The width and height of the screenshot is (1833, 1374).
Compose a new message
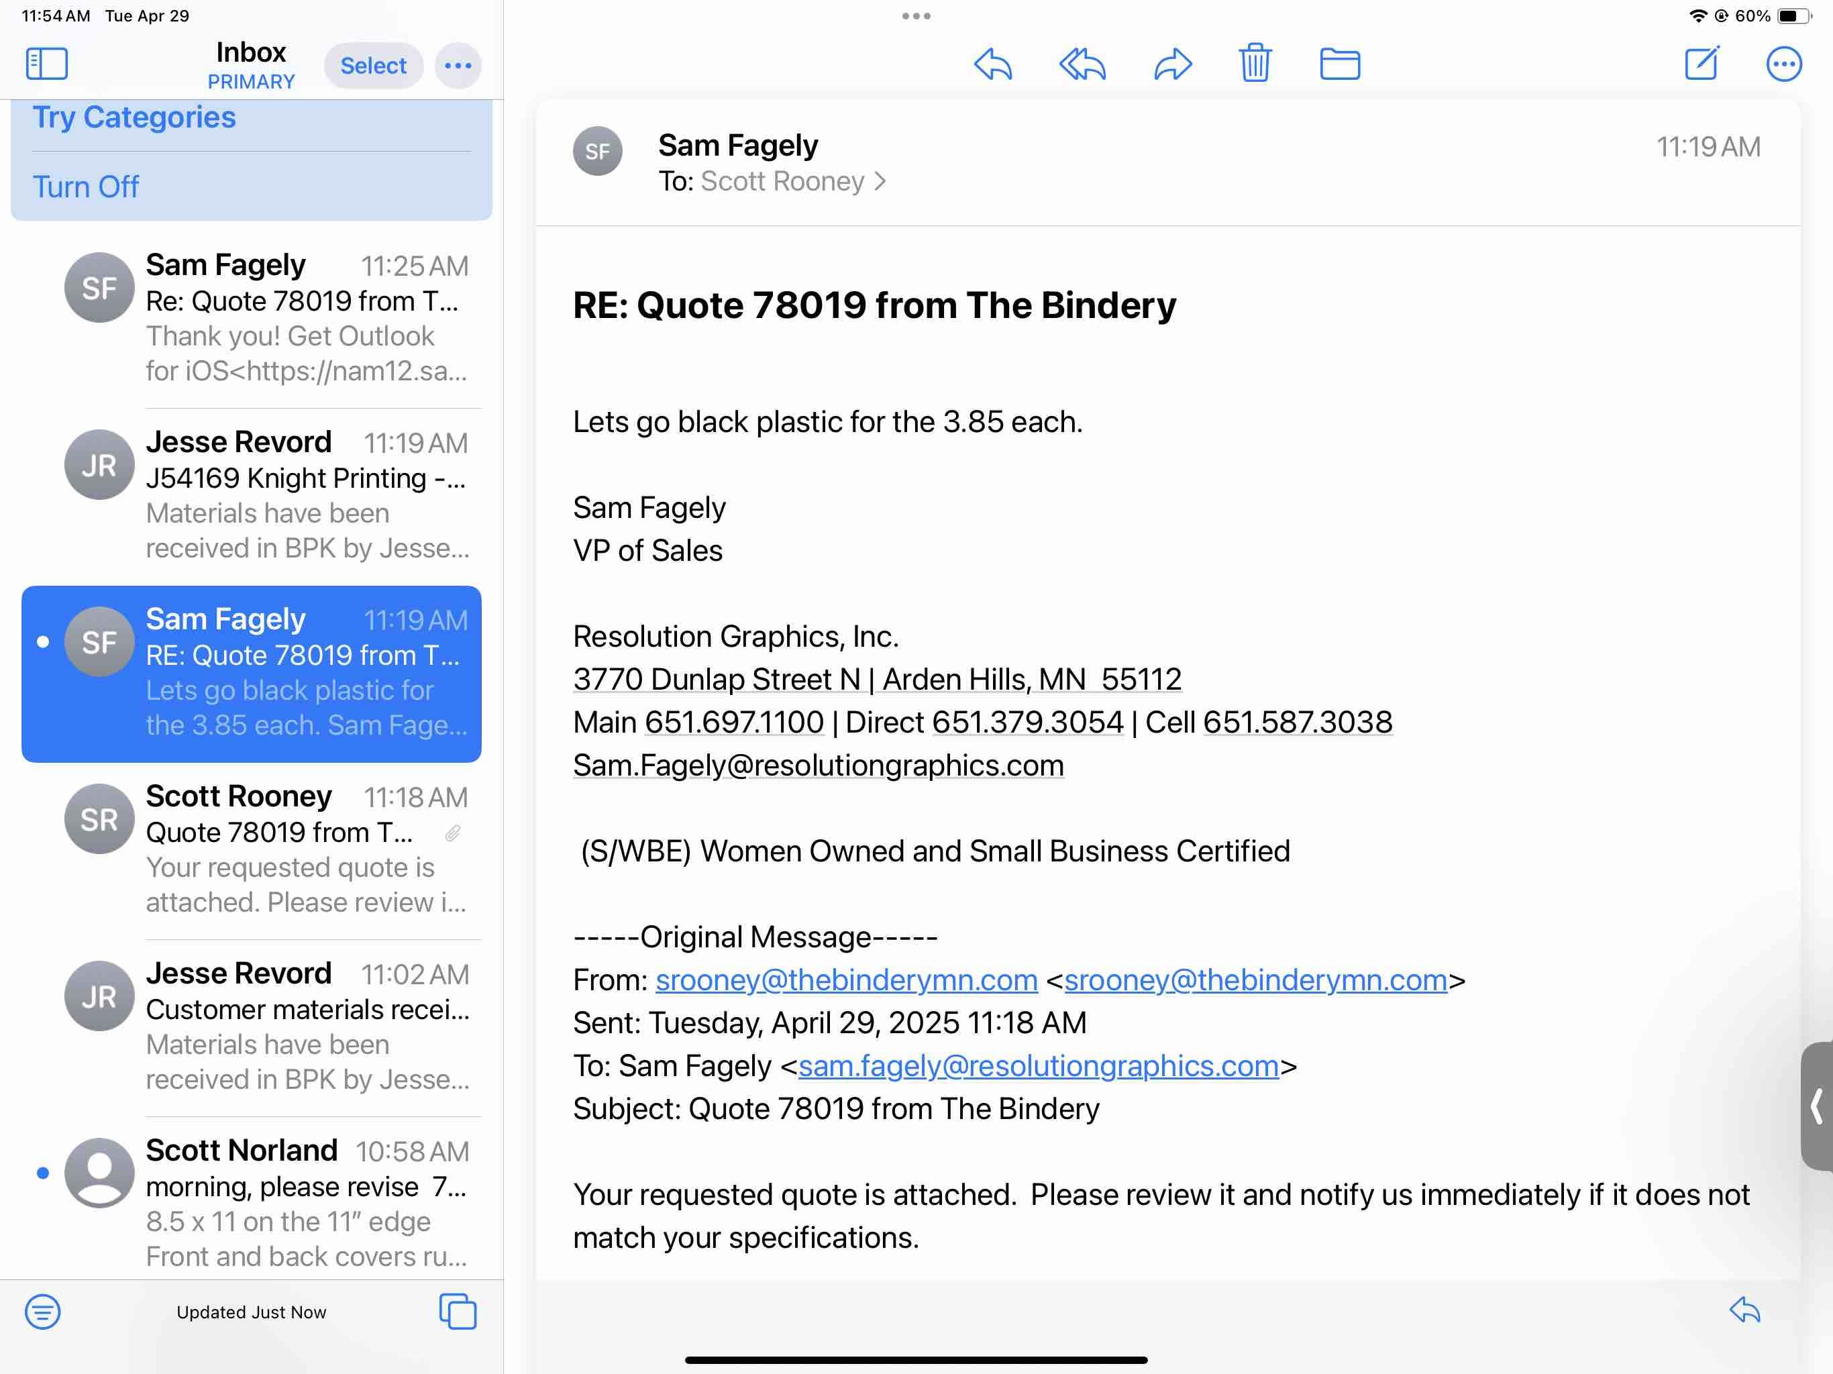[x=1702, y=64]
